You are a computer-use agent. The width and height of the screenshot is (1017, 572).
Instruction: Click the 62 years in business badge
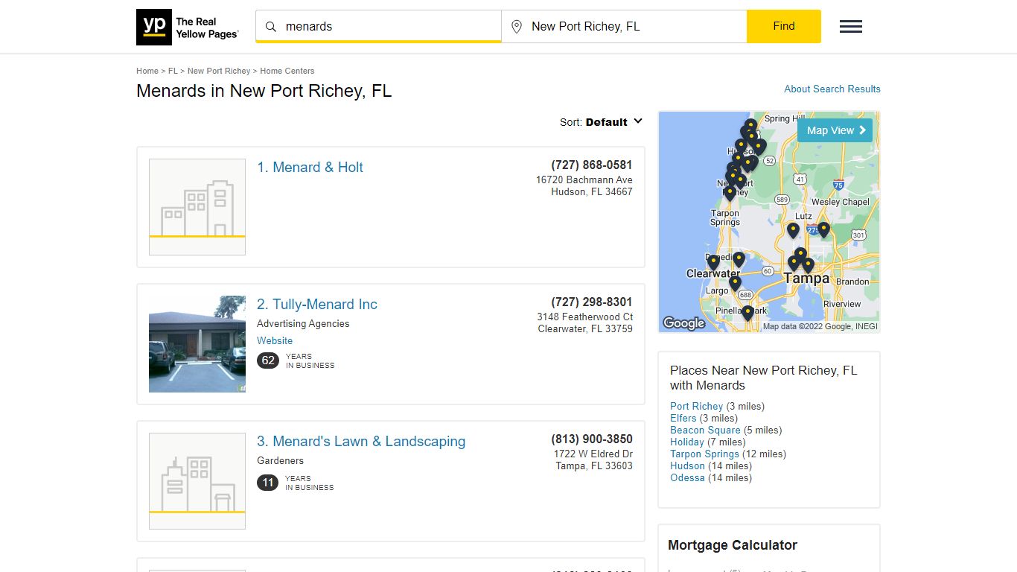coord(268,360)
